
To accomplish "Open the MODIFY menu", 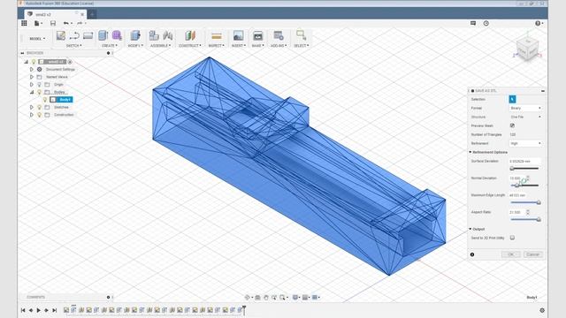I will coord(135,46).
